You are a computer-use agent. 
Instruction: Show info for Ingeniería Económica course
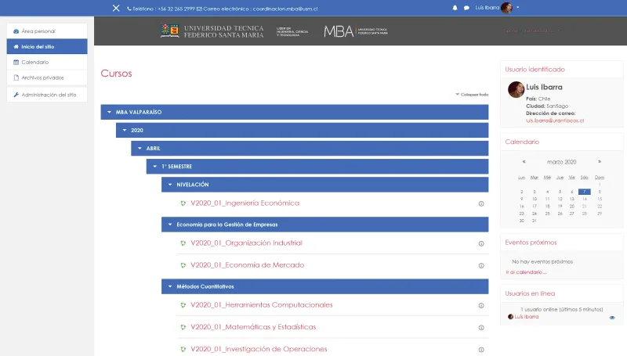[x=481, y=203]
